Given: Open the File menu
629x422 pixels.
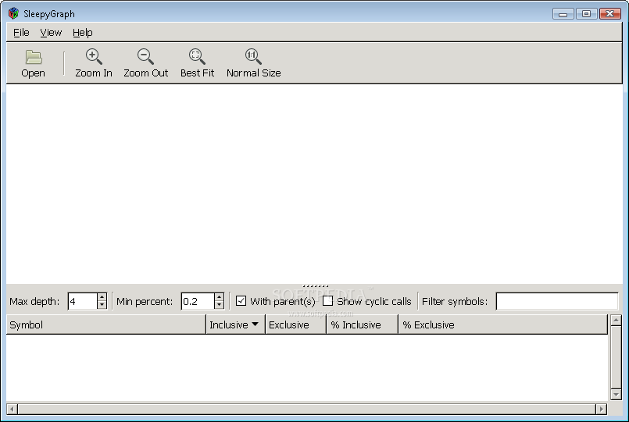Looking at the screenshot, I should coord(21,33).
